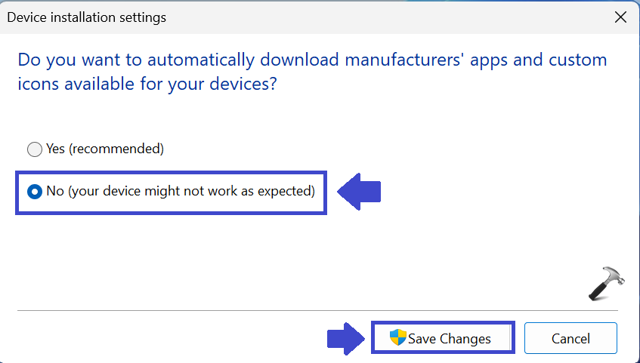Click the word "Changes" on the save button

pos(465,338)
